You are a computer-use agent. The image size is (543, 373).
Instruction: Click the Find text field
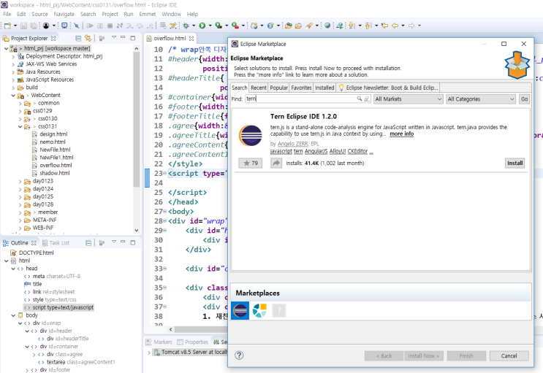coord(300,99)
